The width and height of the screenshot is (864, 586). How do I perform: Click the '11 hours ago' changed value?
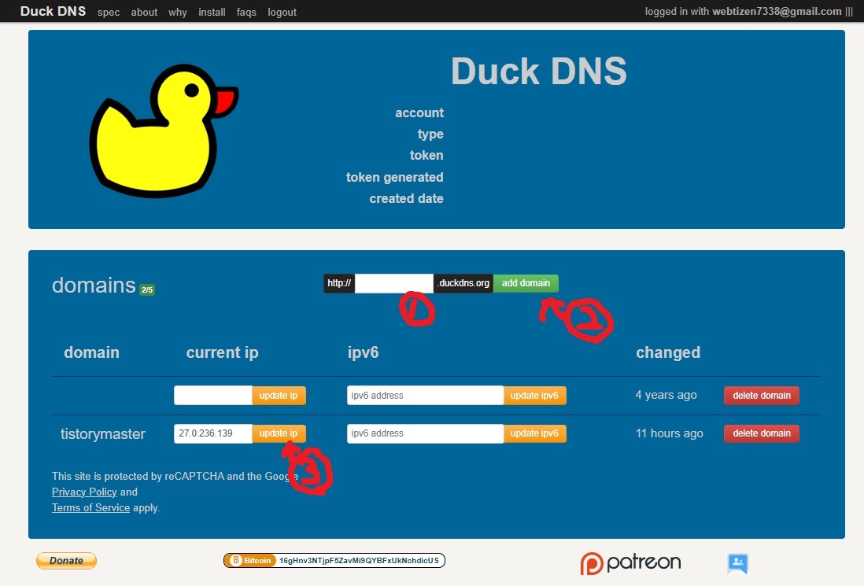pyautogui.click(x=670, y=433)
